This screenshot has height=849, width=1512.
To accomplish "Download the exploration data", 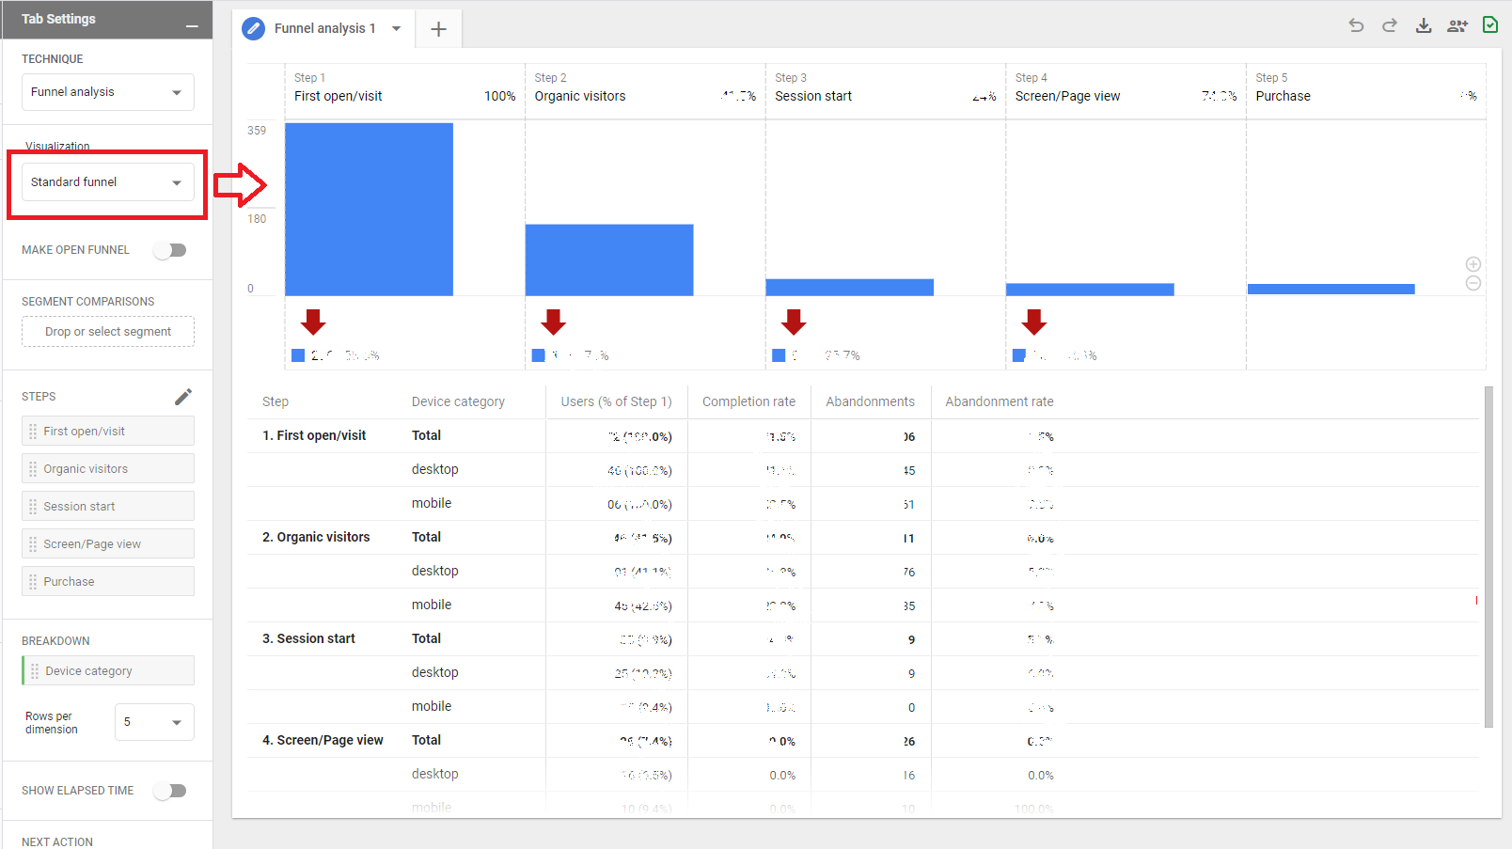I will (1424, 25).
